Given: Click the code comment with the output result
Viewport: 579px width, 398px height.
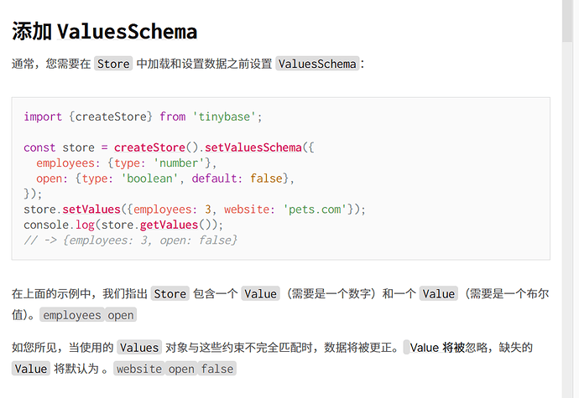Looking at the screenshot, I should pyautogui.click(x=130, y=240).
